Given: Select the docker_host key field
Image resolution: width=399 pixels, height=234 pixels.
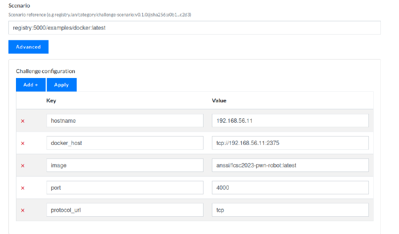Looking at the screenshot, I should 125,143.
